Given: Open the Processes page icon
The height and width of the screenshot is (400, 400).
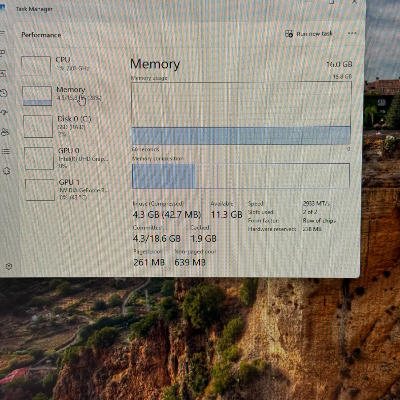Looking at the screenshot, I should coord(2,53).
